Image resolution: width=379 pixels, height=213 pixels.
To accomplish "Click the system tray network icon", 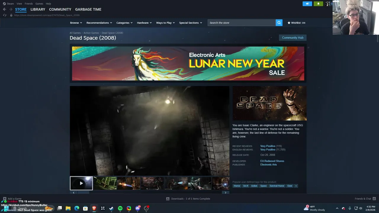I will 356,208.
